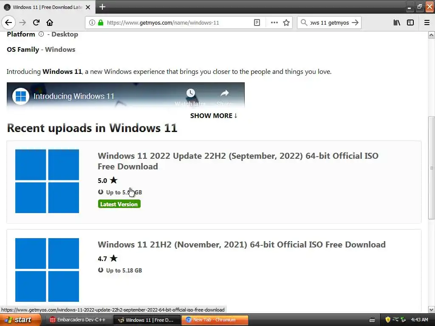Reload the current page
Viewport: 435px width, 326px height.
point(36,22)
